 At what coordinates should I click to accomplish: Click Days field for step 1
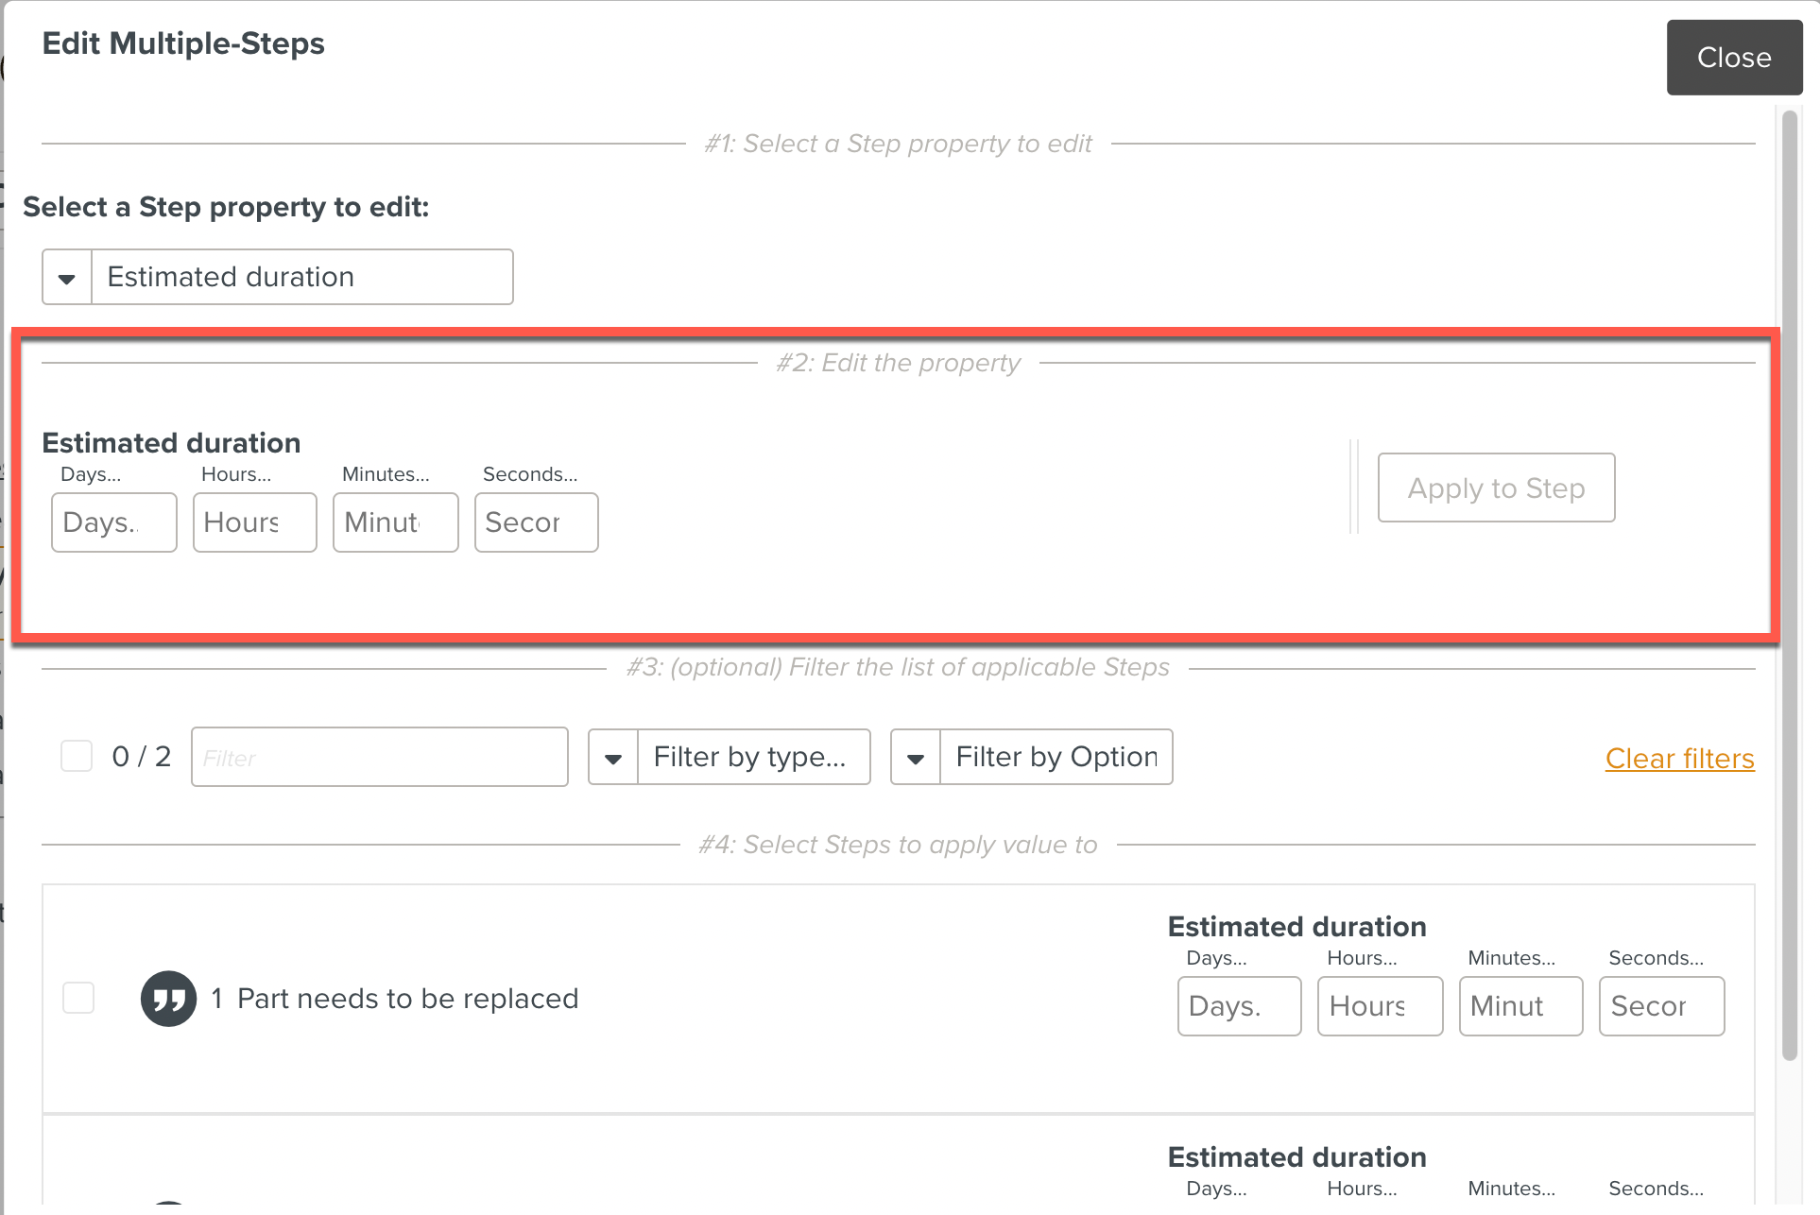click(1239, 1006)
